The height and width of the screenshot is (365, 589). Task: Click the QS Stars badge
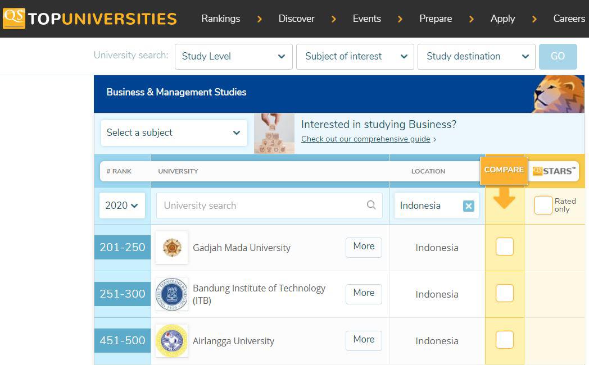coord(555,171)
